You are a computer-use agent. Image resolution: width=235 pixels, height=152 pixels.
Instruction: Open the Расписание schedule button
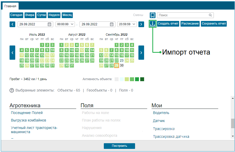click(x=190, y=24)
